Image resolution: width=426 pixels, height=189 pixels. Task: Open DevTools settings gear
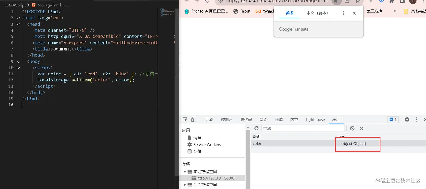point(407,119)
